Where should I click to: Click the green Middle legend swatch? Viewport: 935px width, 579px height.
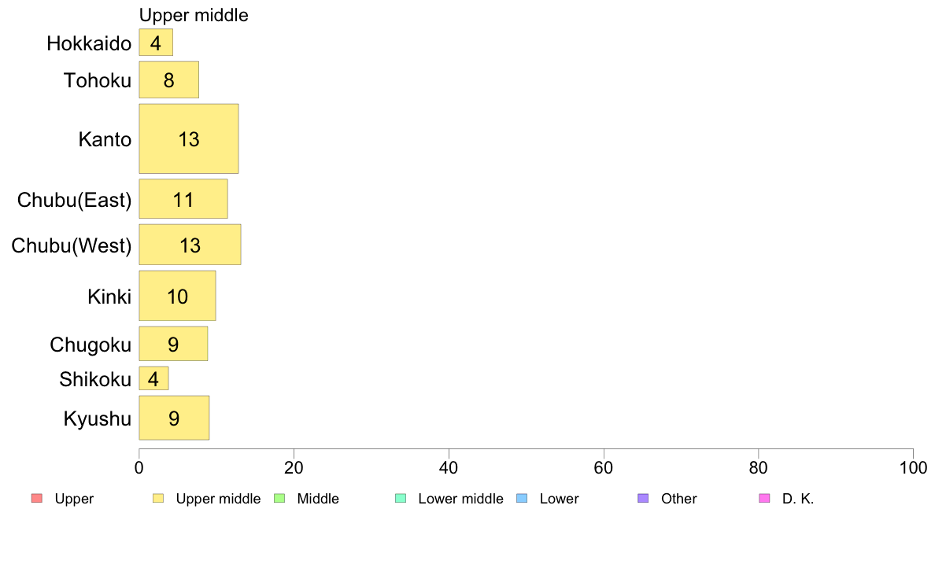[279, 499]
